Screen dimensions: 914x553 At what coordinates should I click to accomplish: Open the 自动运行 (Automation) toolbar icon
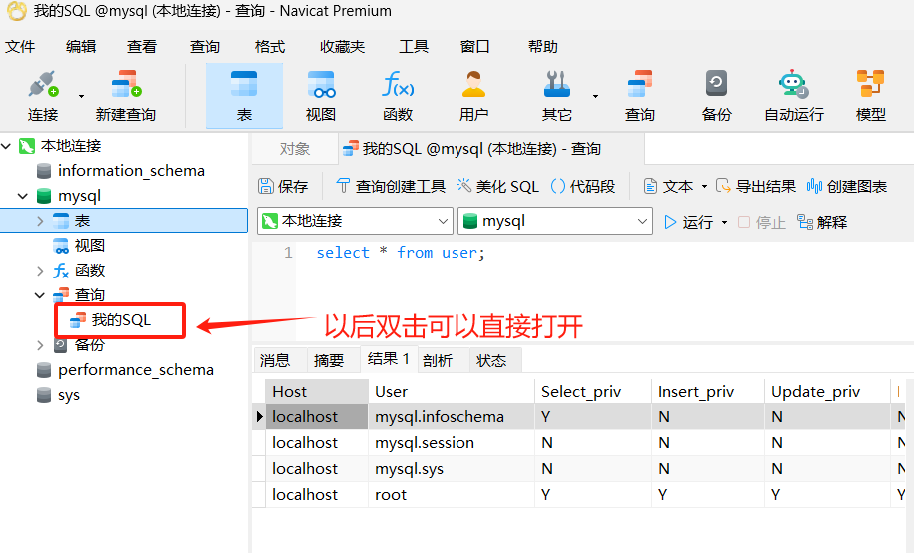[794, 84]
